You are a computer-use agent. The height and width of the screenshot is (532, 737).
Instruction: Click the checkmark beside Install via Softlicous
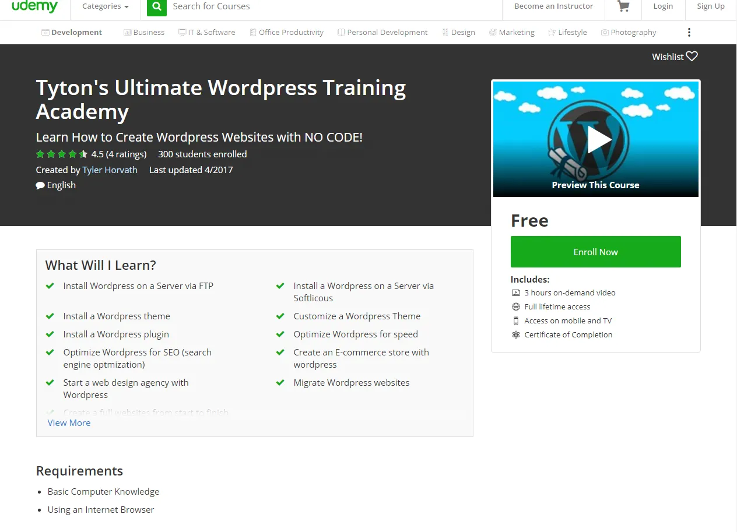coord(280,286)
